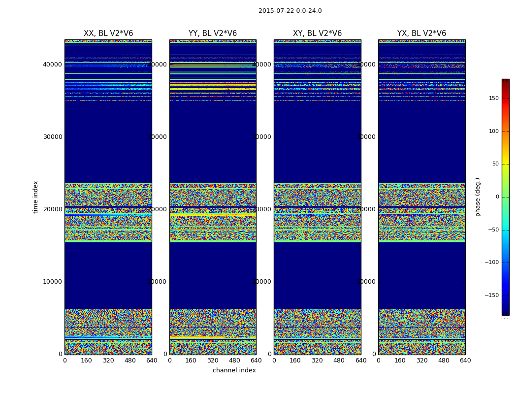517x394 pixels.
Task: Click the figure title "2015-07-22 0.0-24.0"
Action: (x=290, y=11)
